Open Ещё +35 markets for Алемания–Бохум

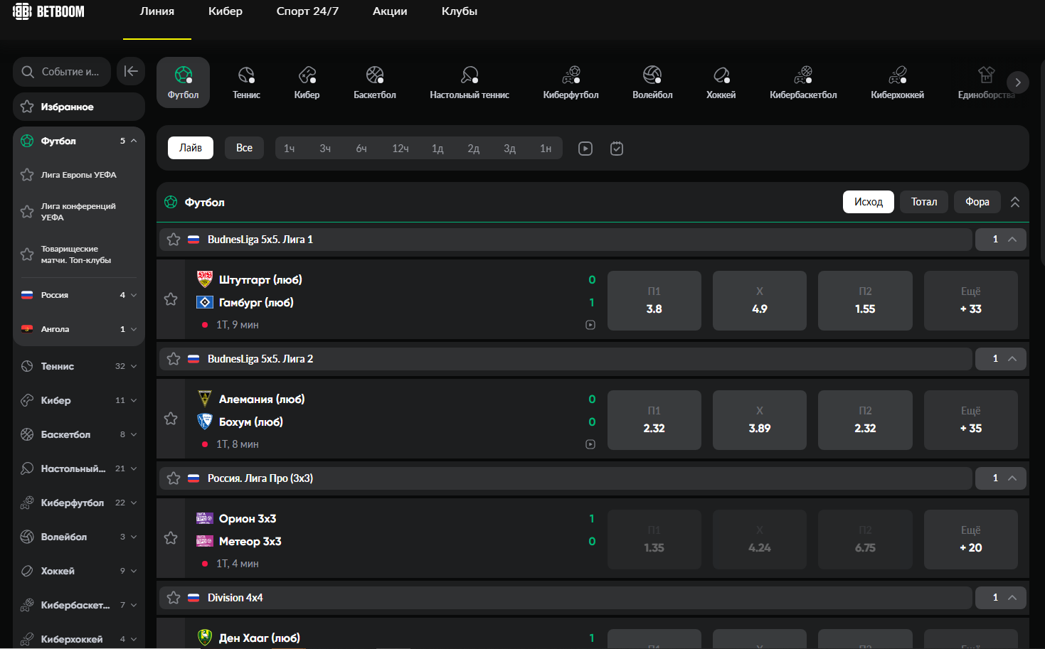point(971,420)
